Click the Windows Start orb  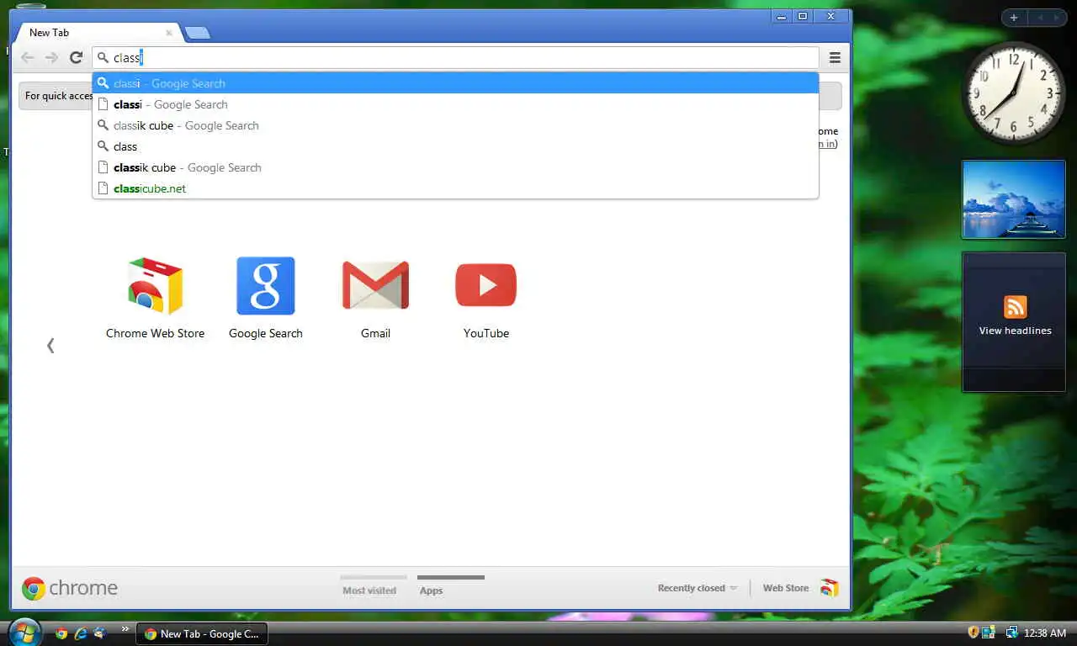[24, 633]
